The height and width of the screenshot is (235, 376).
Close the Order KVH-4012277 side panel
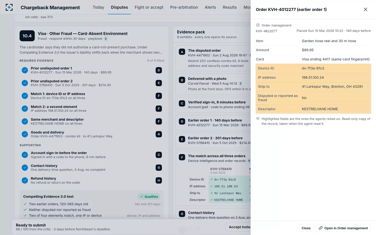[x=365, y=9]
